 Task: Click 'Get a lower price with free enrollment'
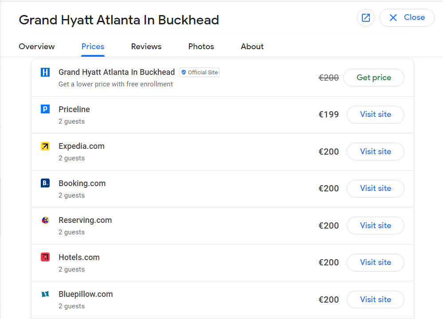coord(116,84)
